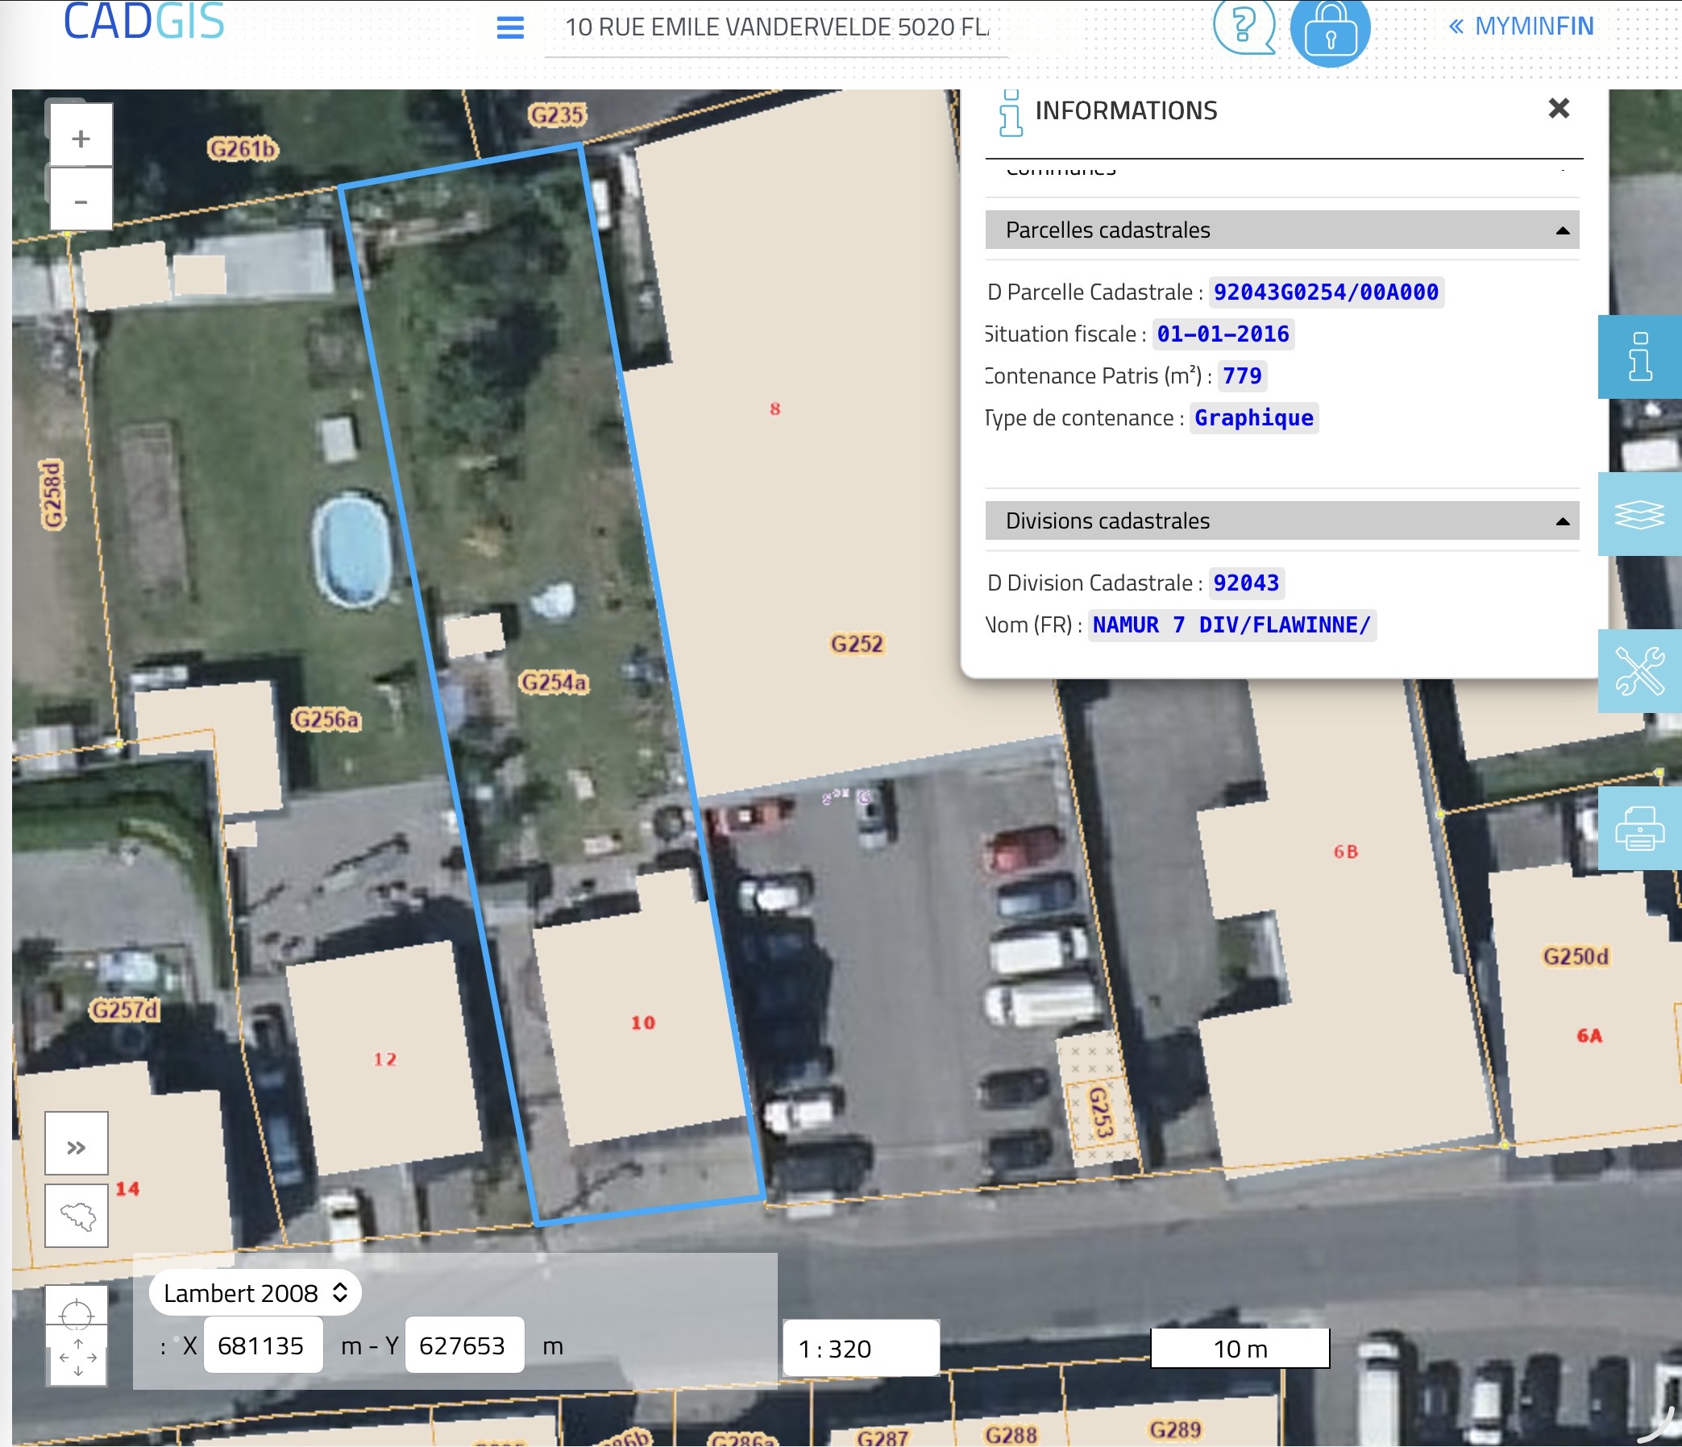
Task: Zoom out with the minus button
Action: click(x=81, y=201)
